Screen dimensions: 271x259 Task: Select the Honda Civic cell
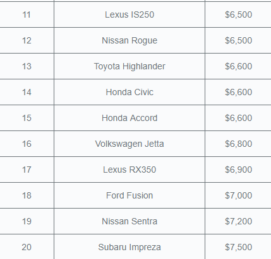point(129,92)
